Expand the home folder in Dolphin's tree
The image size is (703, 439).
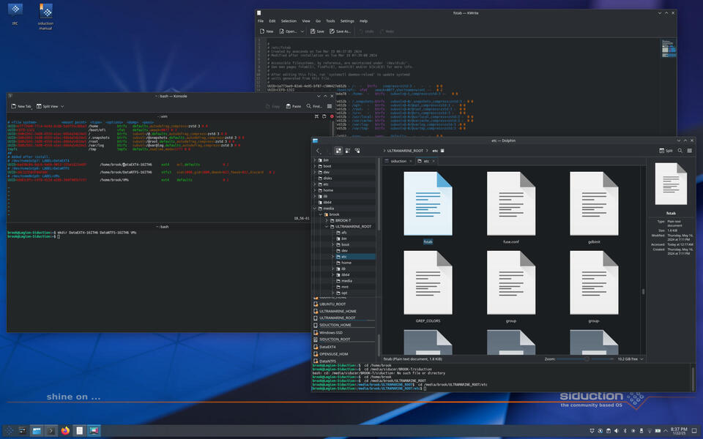point(315,190)
